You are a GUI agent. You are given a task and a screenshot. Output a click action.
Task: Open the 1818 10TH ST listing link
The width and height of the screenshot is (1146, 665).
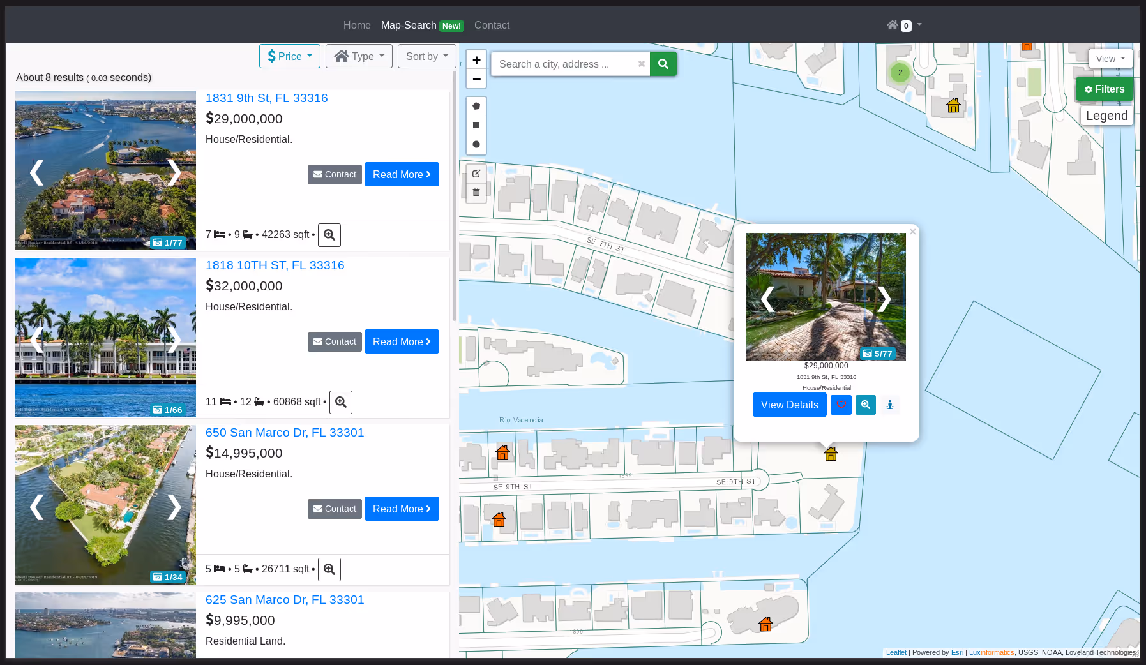pos(275,265)
